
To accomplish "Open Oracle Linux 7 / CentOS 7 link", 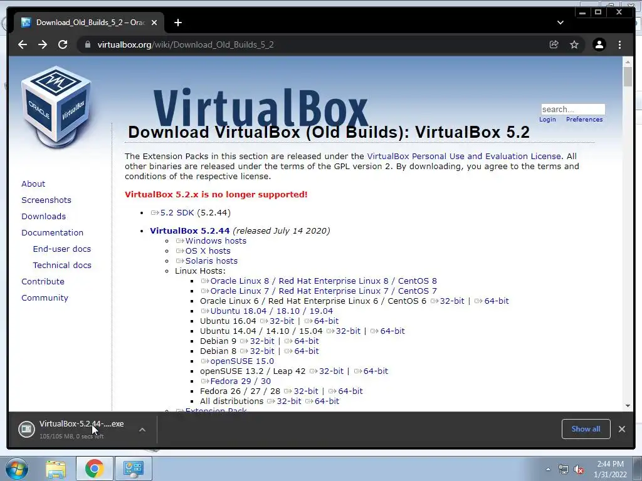I will pos(319,291).
